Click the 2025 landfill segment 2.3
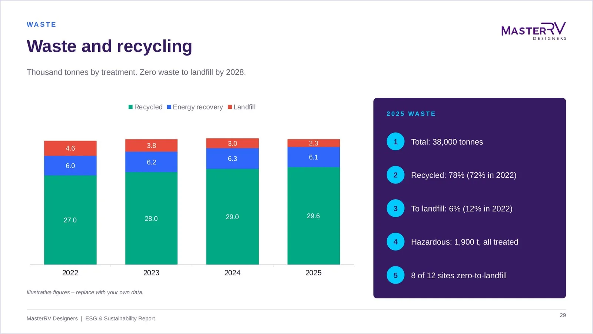Viewport: 593px width, 334px height. pos(314,143)
